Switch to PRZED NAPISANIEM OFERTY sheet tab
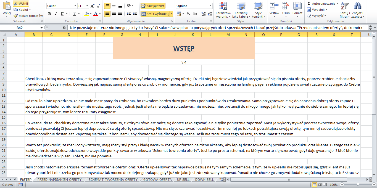Viewport: 377px width, 188px height. 59,180
